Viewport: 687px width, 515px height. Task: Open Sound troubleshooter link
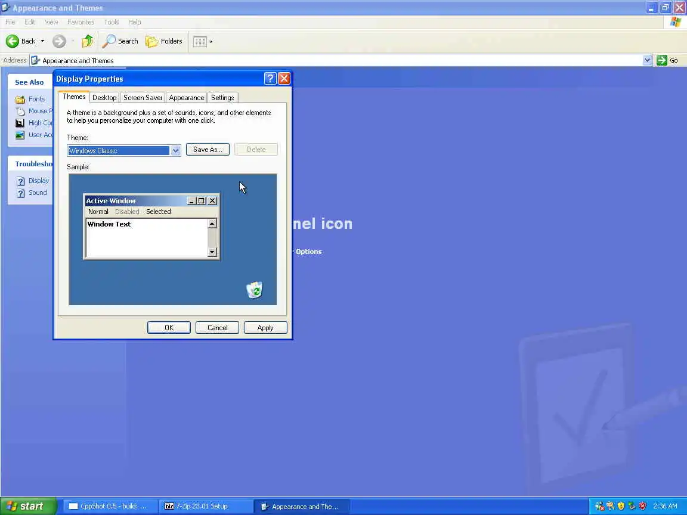38,193
